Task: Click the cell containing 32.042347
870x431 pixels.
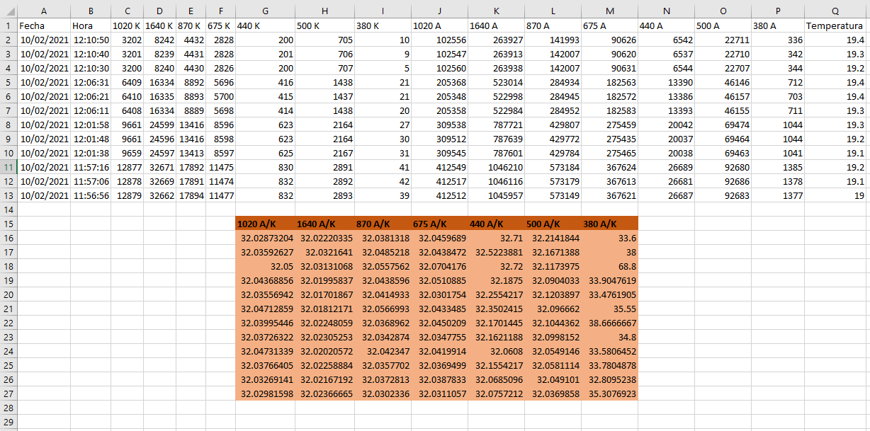Action: pos(383,351)
